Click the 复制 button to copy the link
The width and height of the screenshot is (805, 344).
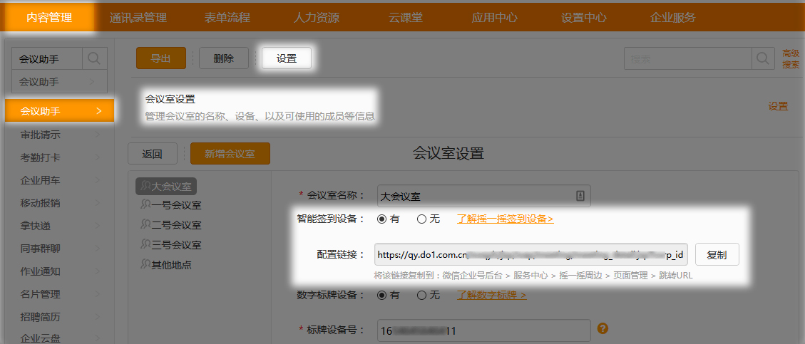(717, 255)
